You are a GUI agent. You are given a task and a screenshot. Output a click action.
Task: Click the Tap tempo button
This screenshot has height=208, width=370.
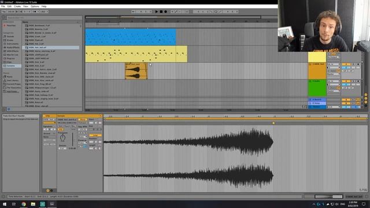pyautogui.click(x=4, y=12)
